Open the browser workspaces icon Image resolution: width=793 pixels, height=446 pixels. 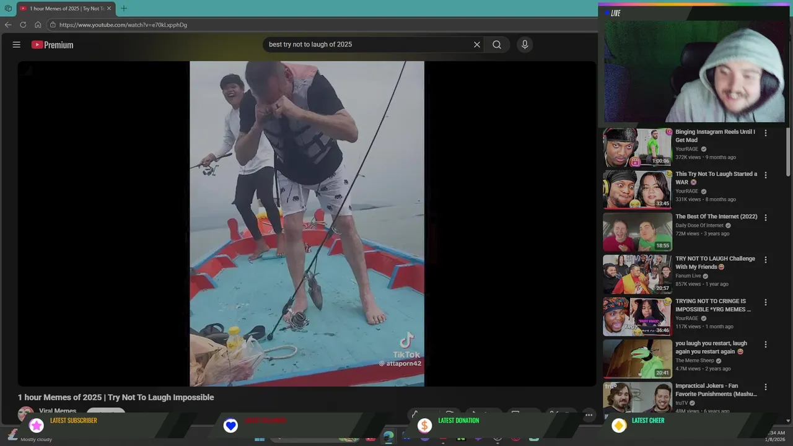click(8, 9)
